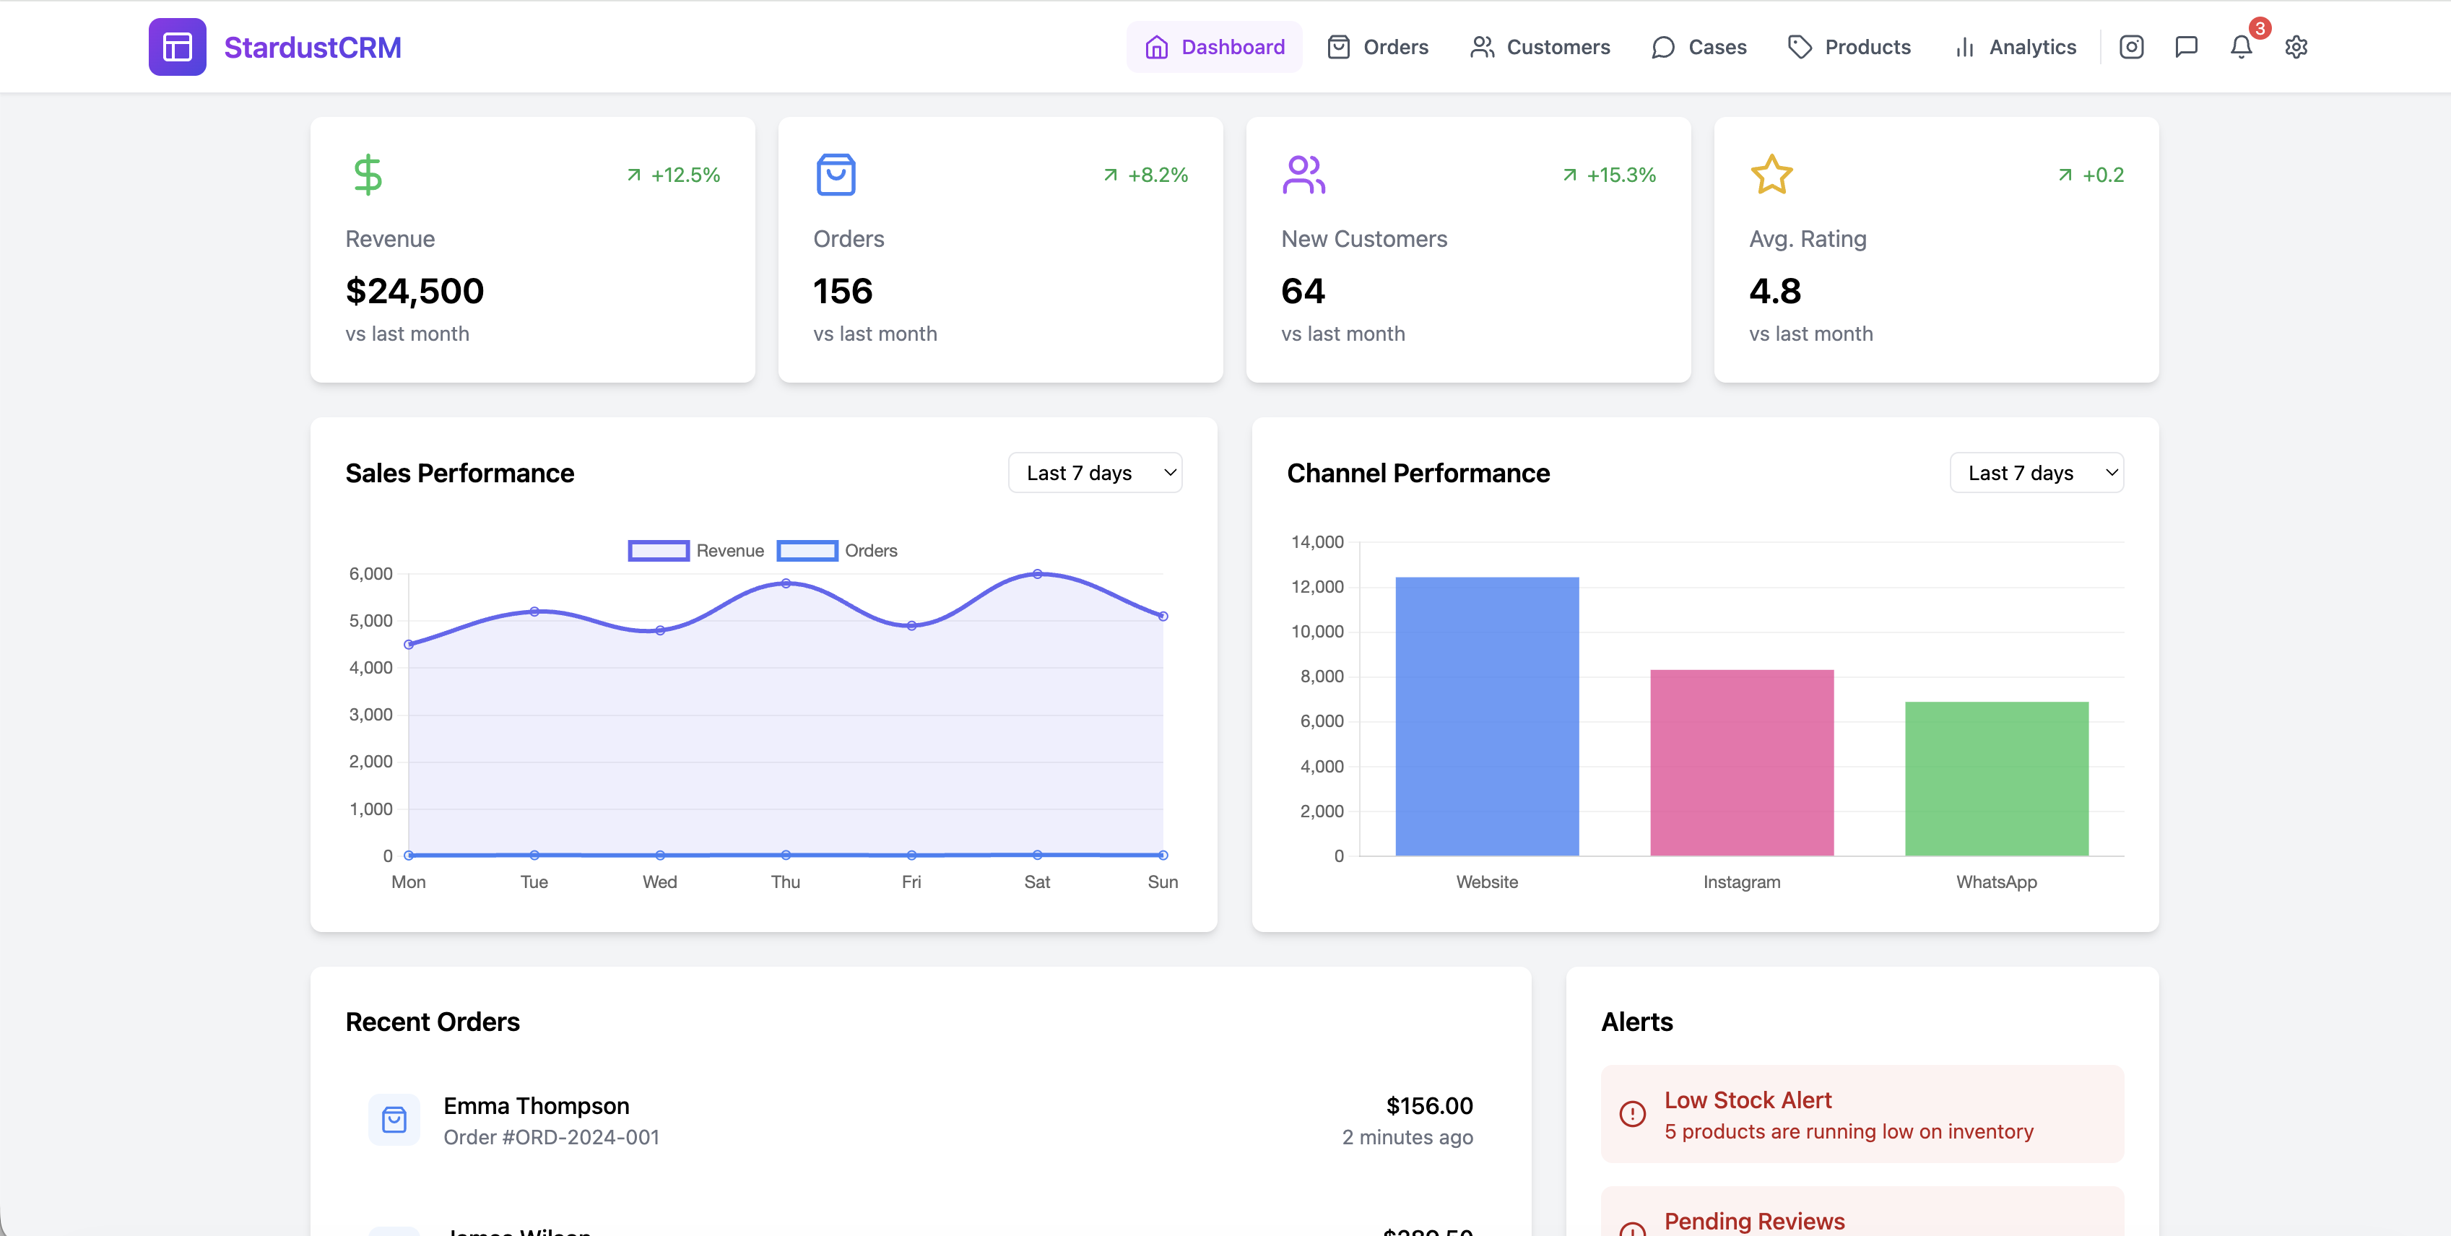Image resolution: width=2451 pixels, height=1236 pixels.
Task: Click the 156 orders value
Action: [x=843, y=291]
